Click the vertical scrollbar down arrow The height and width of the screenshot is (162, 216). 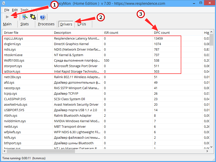(x=211, y=147)
